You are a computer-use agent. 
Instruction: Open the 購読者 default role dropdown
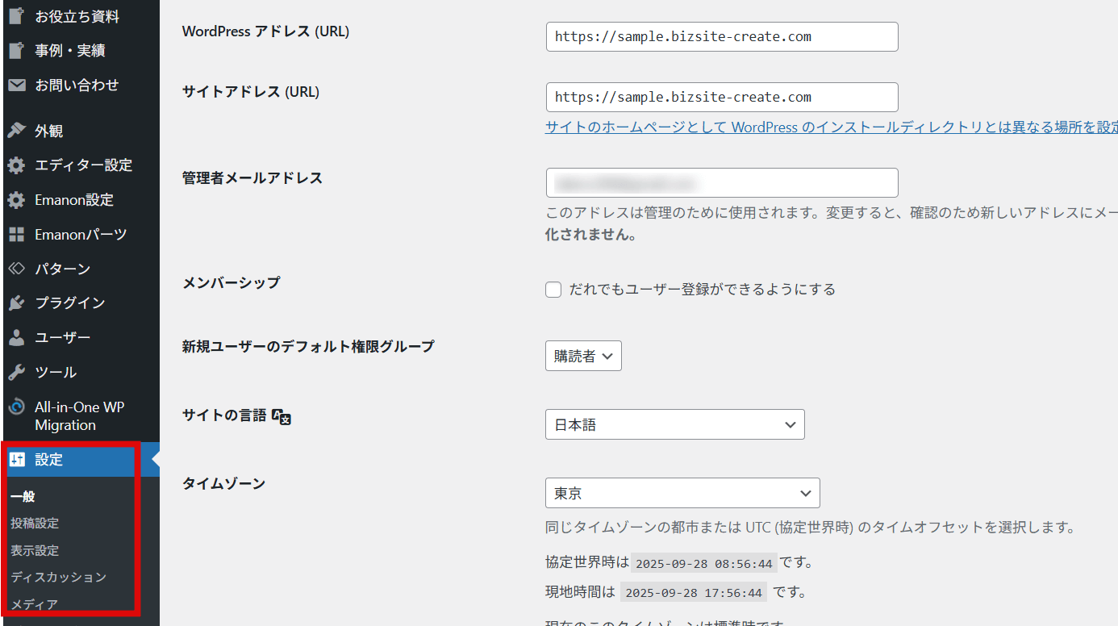pos(583,356)
